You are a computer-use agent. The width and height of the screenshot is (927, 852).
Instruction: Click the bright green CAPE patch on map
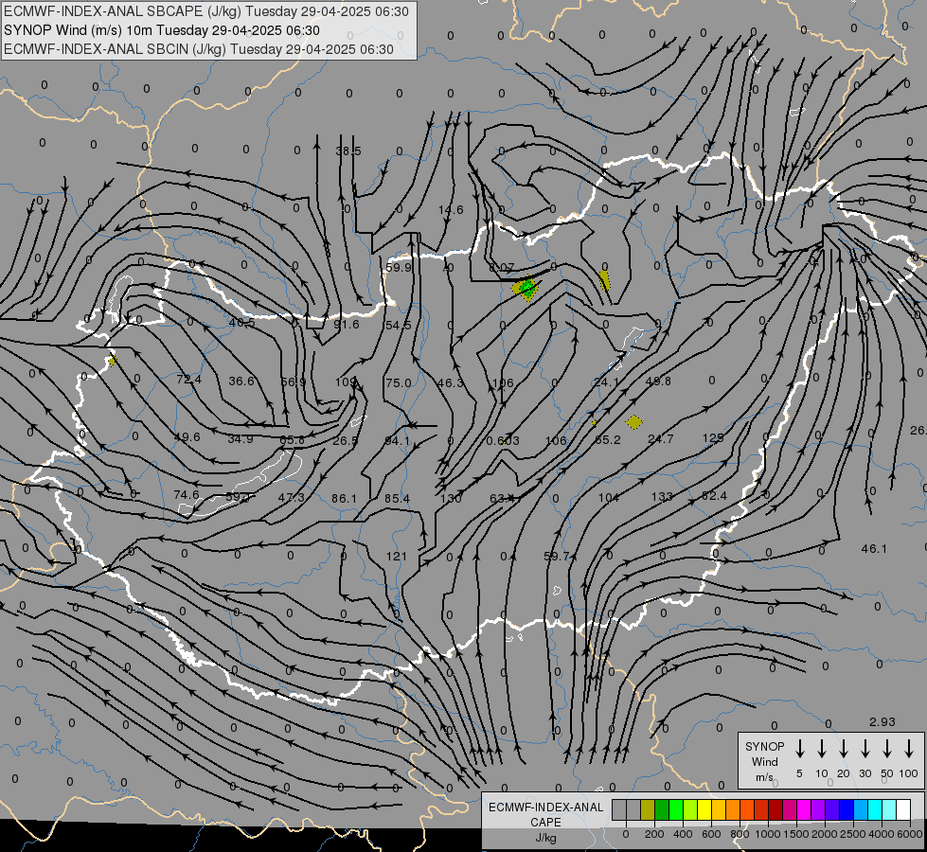click(x=528, y=289)
